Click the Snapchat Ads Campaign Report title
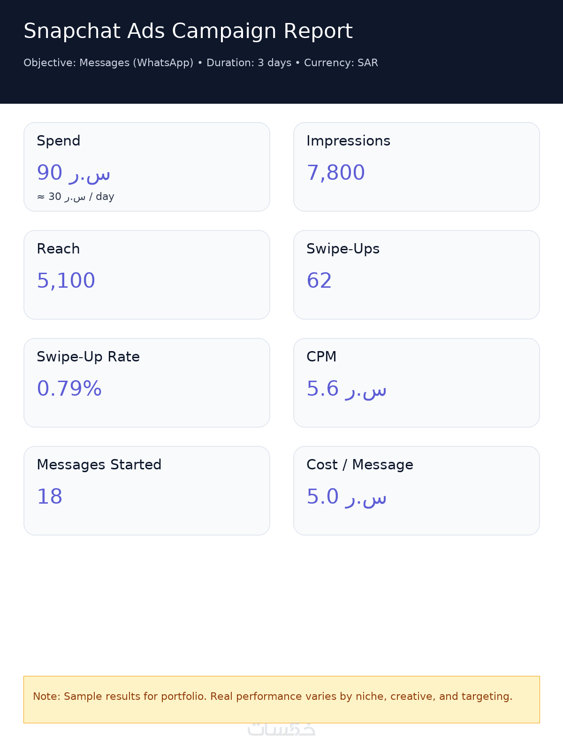The height and width of the screenshot is (751, 563). 188,31
